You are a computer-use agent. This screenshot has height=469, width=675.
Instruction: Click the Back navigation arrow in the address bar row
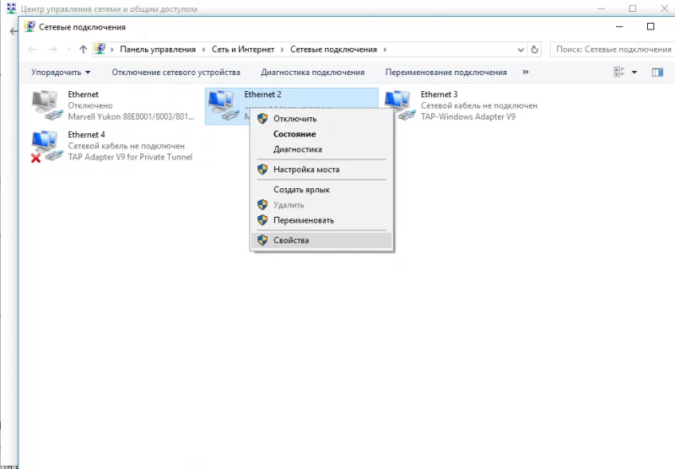tap(32, 50)
